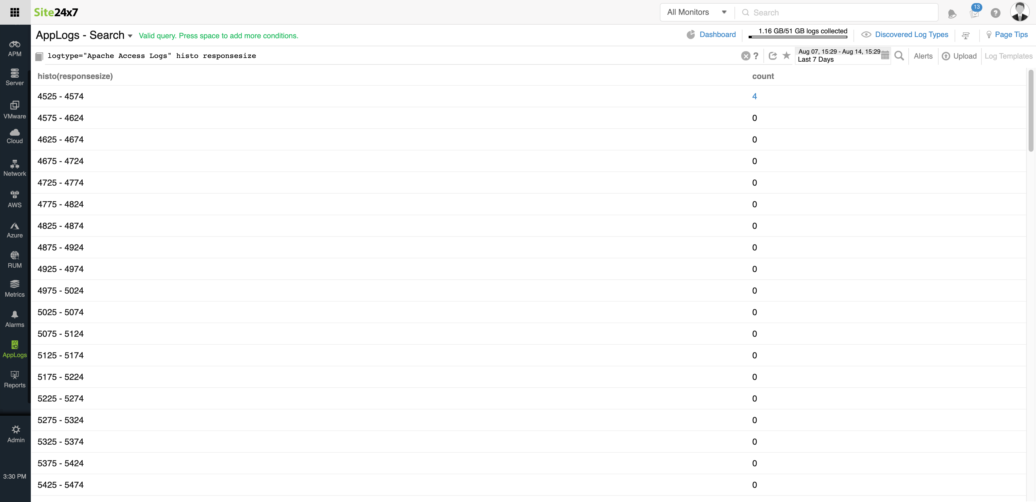Run the query with magnifier icon

coord(899,56)
